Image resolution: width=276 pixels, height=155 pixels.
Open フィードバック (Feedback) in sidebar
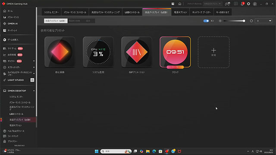click(10, 136)
